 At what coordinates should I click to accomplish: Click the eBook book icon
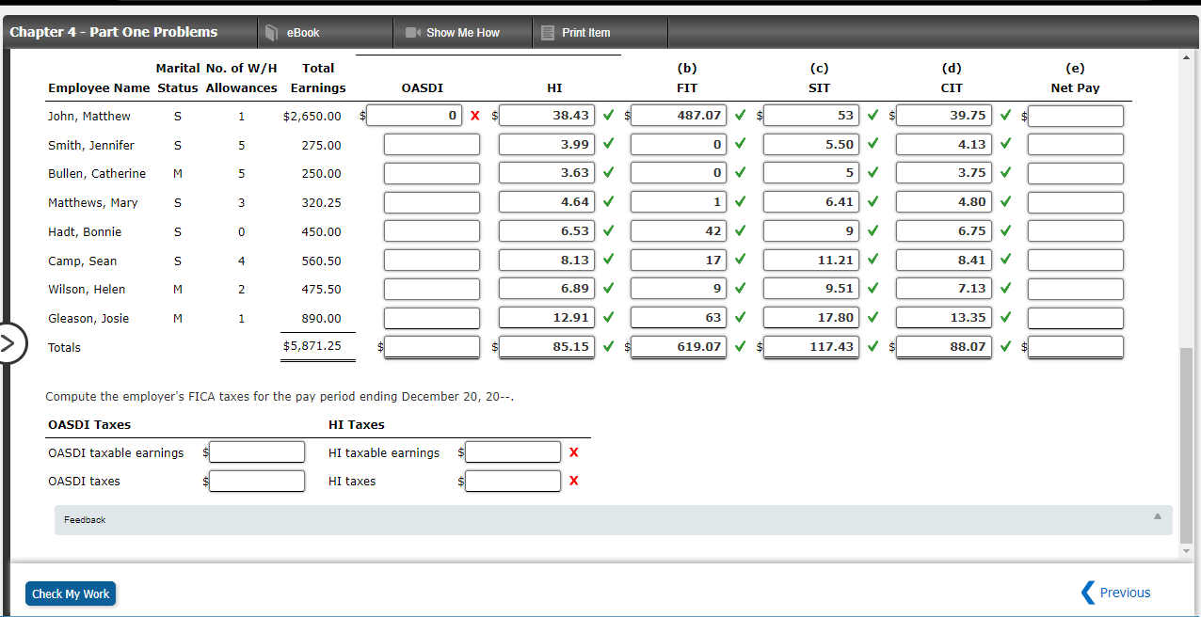click(271, 33)
